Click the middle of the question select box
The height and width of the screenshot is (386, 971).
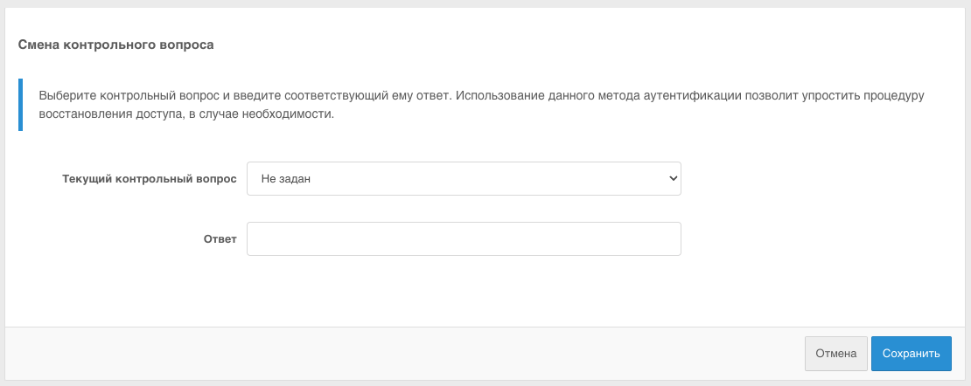click(464, 178)
